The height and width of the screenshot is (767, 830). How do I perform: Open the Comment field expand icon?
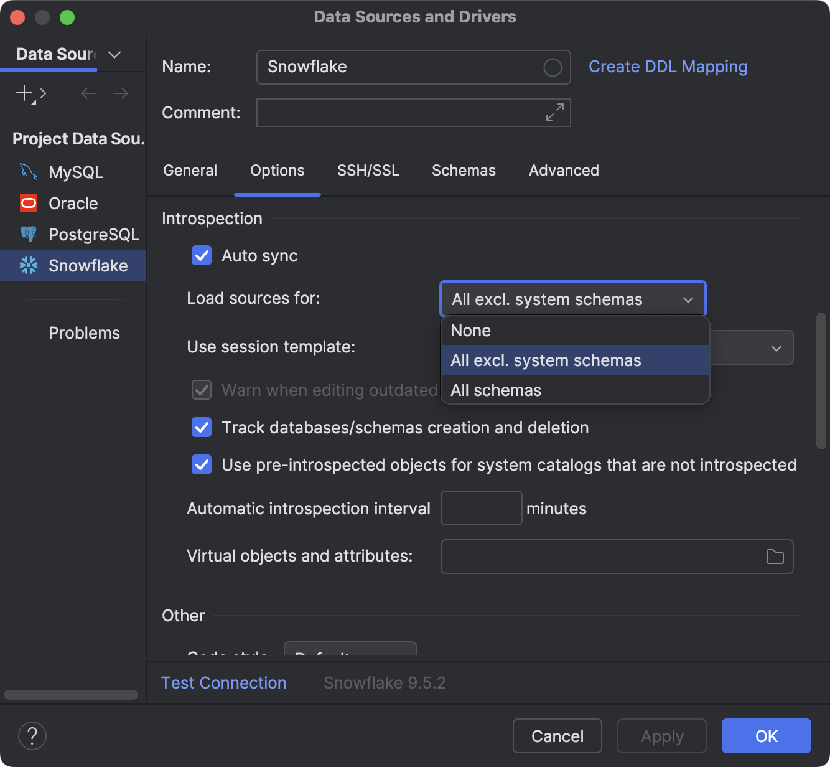[554, 113]
